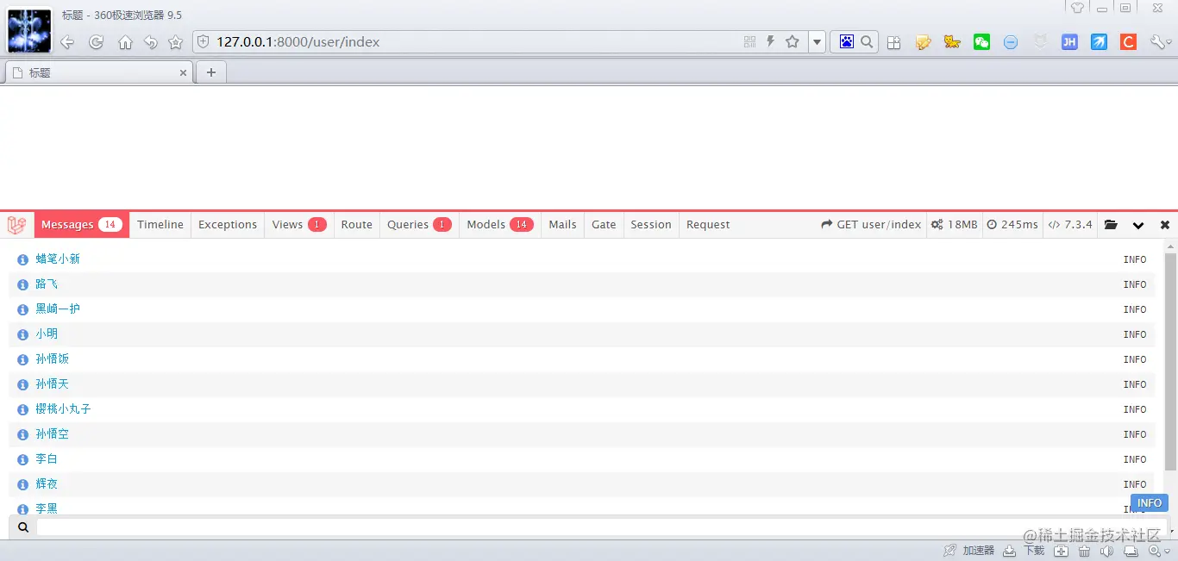Click the skin shirt icon in title bar
1178x561 pixels.
[1078, 8]
